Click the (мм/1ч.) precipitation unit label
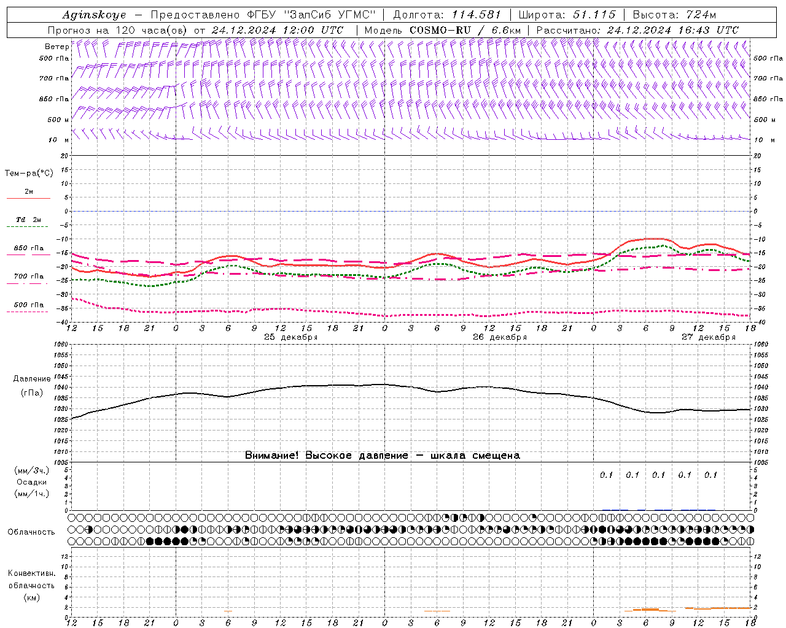Image resolution: width=786 pixels, height=628 pixels. 31,494
